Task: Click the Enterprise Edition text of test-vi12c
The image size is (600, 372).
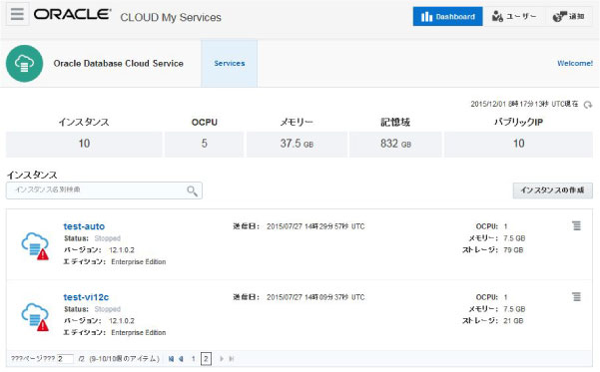Action: click(139, 333)
